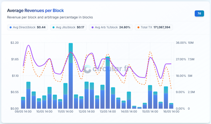Click the '7.5M' right axis label
This screenshot has width=211, height=124.
point(191,59)
